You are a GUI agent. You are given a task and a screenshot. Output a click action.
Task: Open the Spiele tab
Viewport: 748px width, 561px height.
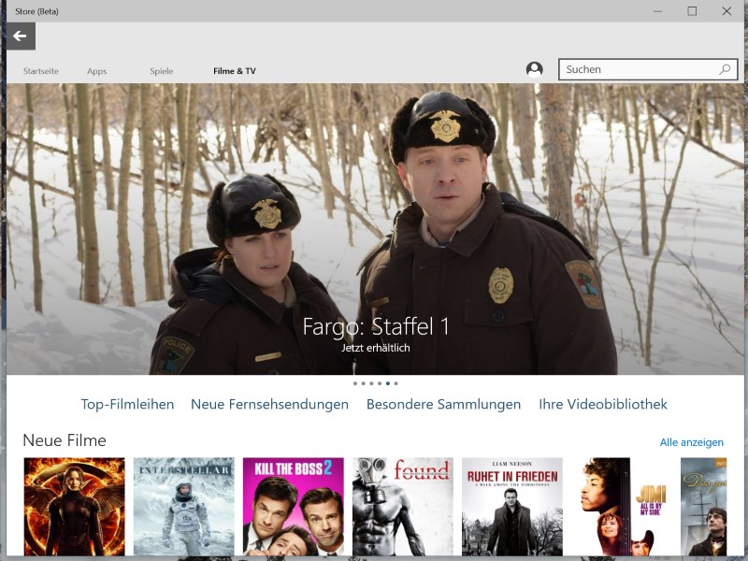tap(161, 71)
